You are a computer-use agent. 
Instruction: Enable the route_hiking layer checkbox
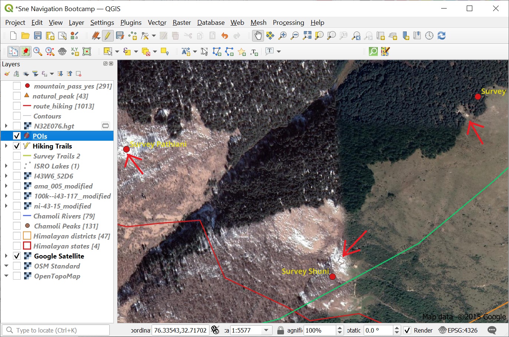tap(17, 106)
